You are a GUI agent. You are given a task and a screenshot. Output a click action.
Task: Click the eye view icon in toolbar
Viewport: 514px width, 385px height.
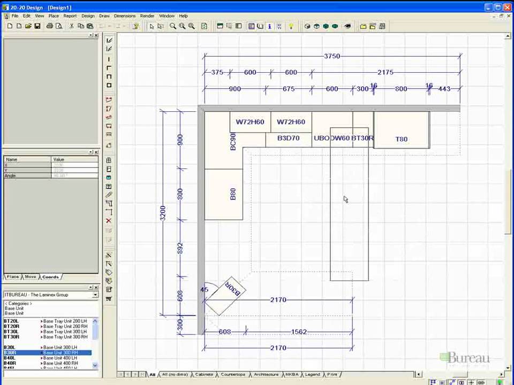[347, 26]
